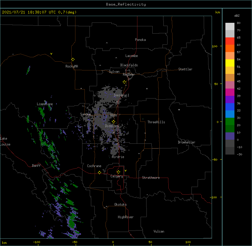Click the 100 tick label on right axis

click(215, 46)
